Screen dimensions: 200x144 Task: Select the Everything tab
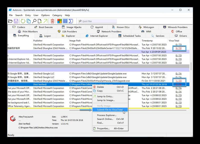(x=21, y=36)
